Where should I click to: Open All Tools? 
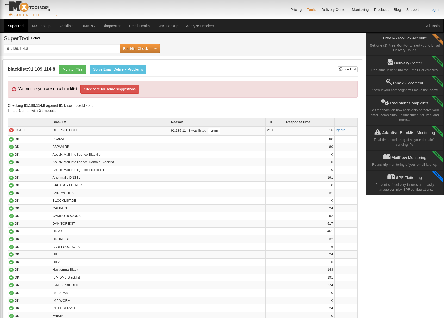[433, 26]
